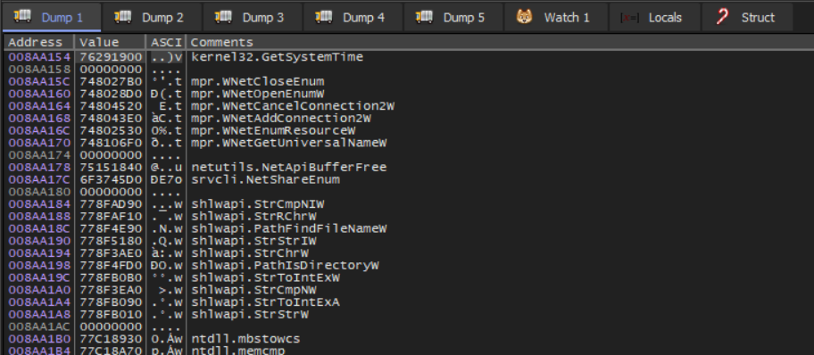Image resolution: width=814 pixels, height=355 pixels.
Task: Click the Locals variable icon
Action: click(629, 18)
